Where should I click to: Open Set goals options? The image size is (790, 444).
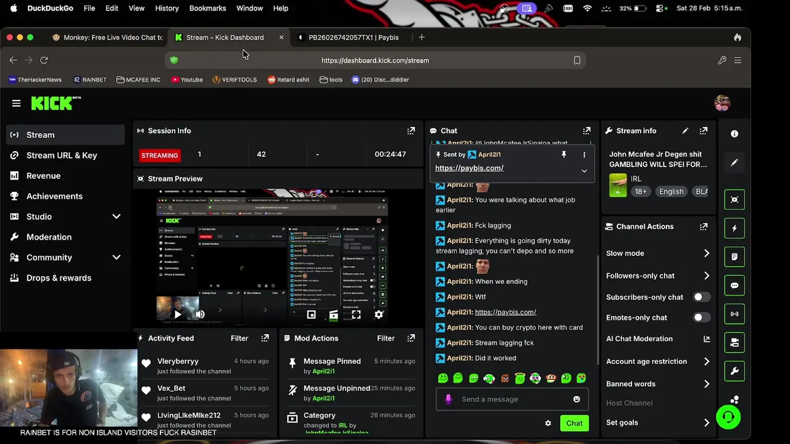point(658,422)
